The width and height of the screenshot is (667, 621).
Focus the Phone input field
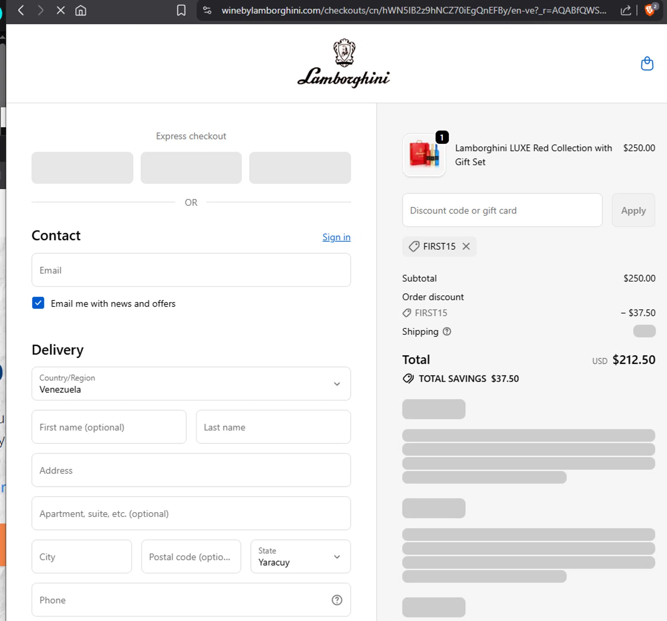tap(191, 600)
